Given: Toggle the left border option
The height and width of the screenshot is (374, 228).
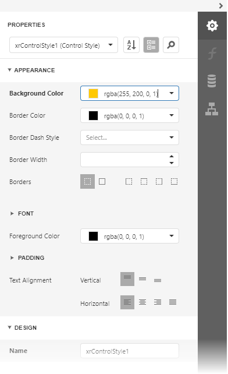Looking at the screenshot, I should 129,182.
